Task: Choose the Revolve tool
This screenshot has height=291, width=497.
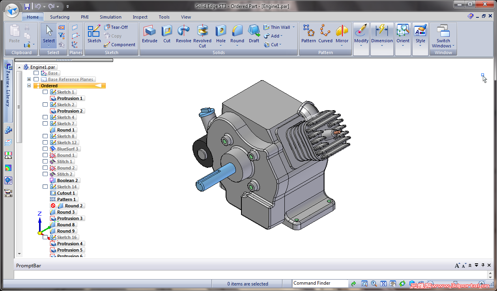Action: coord(183,34)
